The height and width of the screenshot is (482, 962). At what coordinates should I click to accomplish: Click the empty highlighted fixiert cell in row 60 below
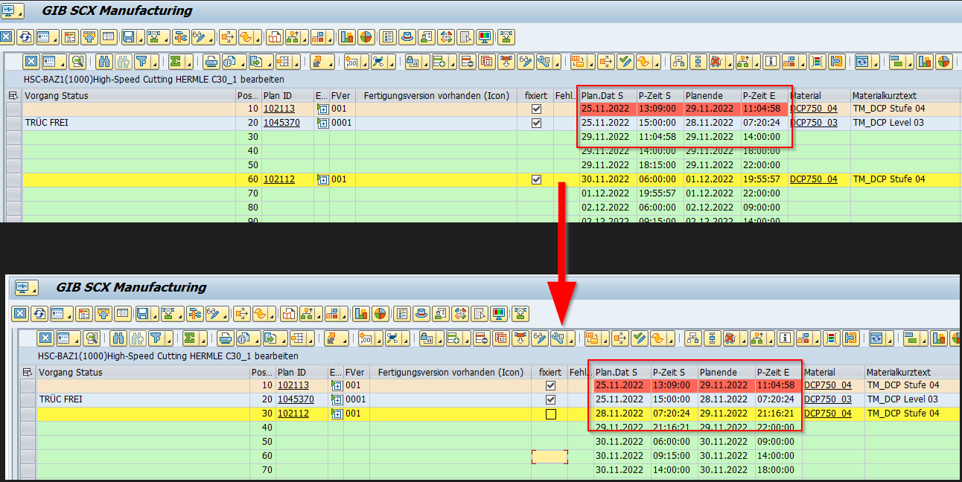coord(550,456)
